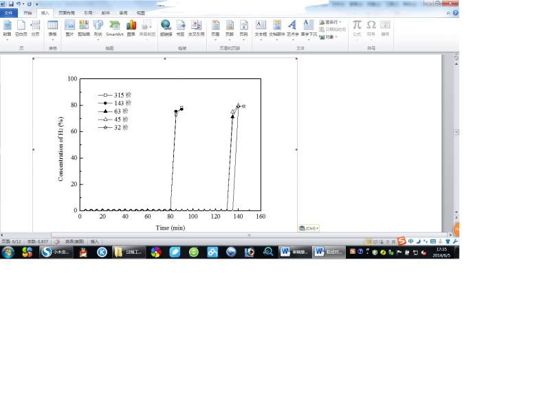This screenshot has width=550, height=412.
Task: Expand the Object (对象) dropdown
Action: point(336,37)
